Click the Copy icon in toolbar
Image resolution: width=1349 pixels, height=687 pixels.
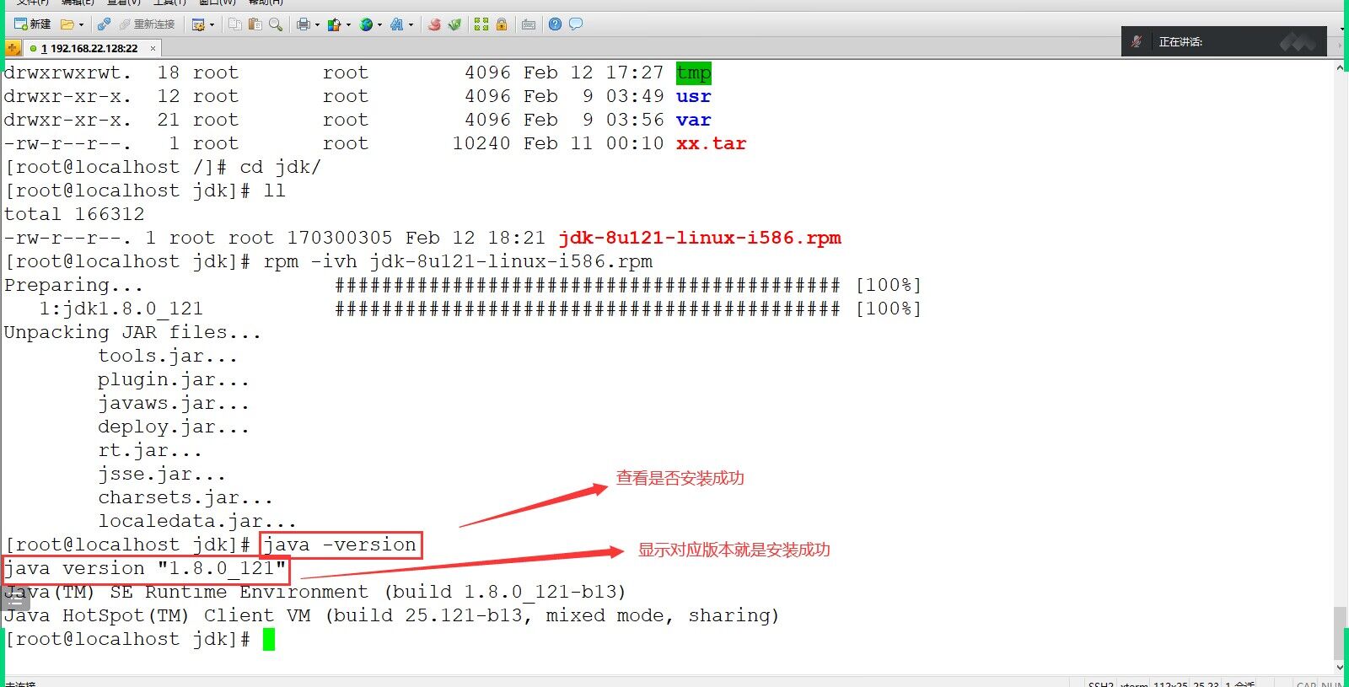[x=235, y=24]
